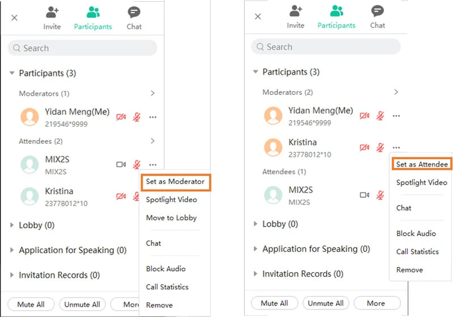This screenshot has height=317, width=453.
Task: Close the right participants panel with X
Action: [258, 16]
